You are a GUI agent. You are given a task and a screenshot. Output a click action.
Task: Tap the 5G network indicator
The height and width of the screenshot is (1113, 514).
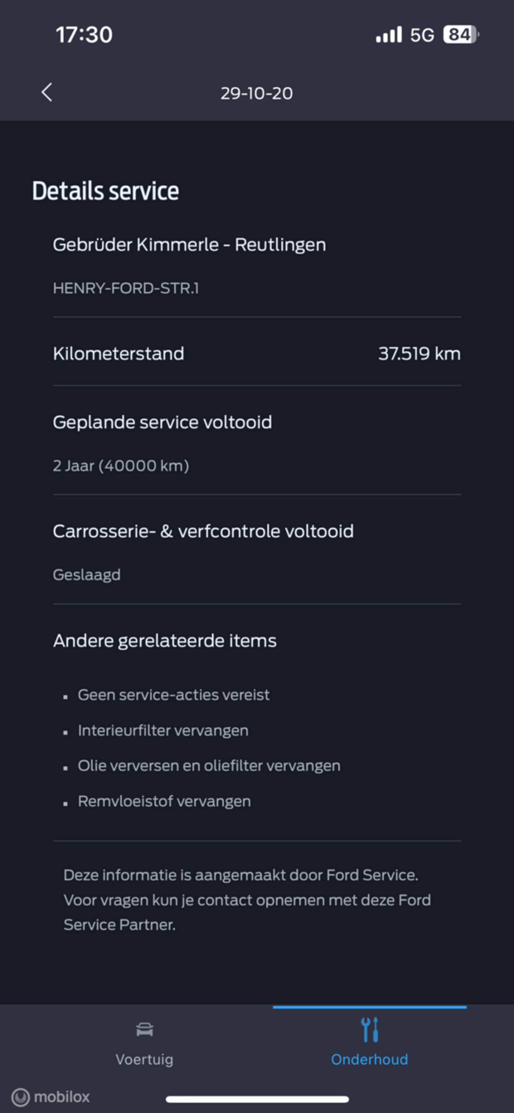(422, 35)
